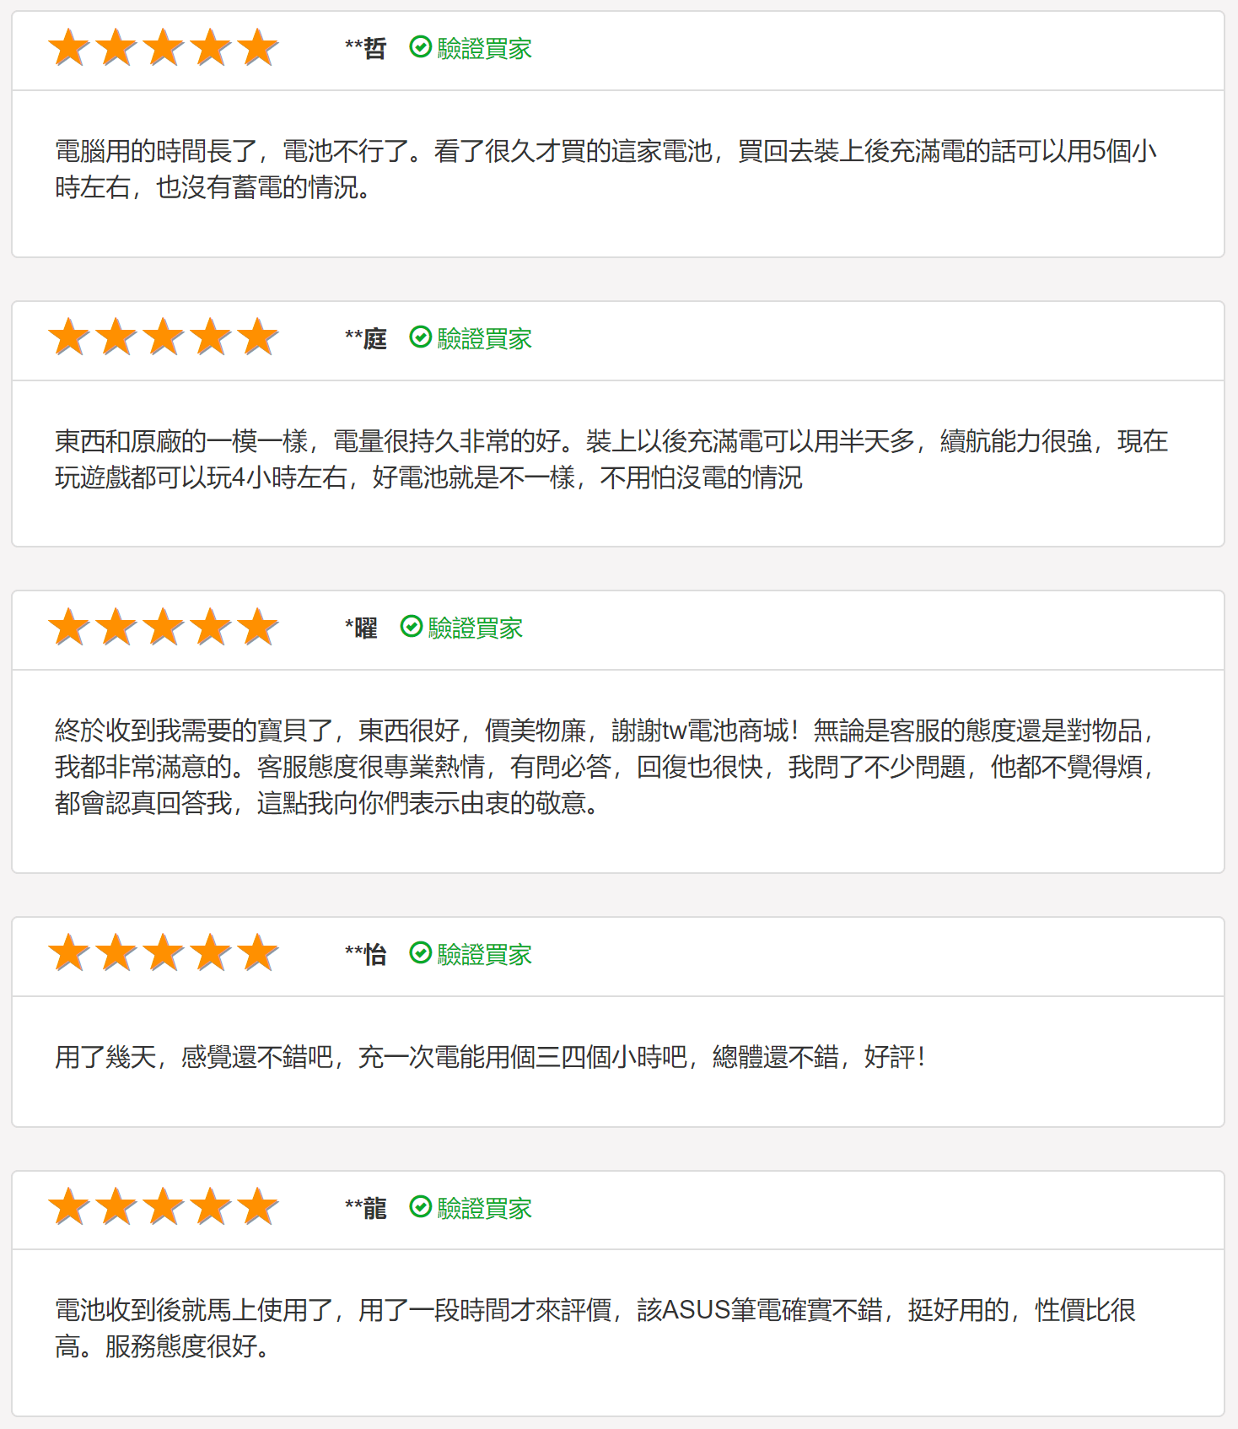This screenshot has width=1238, height=1429.
Task: Click the 驗證買家 label next to **龍
Action: click(484, 1209)
